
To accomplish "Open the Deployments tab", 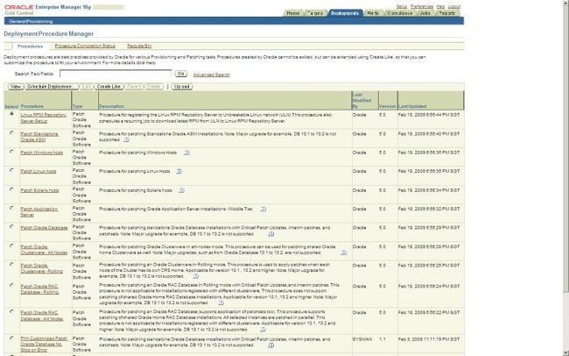I will (x=345, y=13).
